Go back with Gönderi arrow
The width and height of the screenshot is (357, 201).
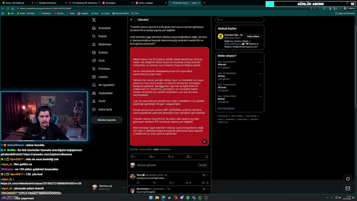click(x=131, y=20)
